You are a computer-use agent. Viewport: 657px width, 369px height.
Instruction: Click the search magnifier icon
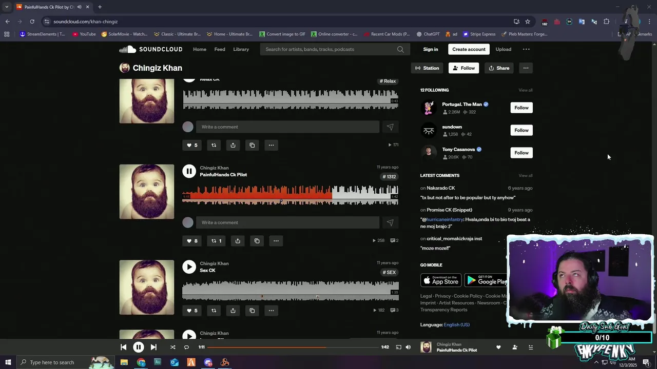click(400, 49)
